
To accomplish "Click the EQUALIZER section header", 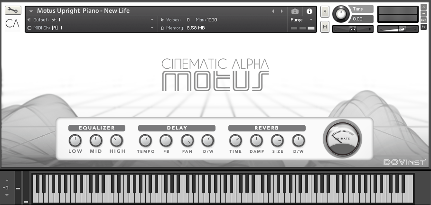I will point(97,128).
